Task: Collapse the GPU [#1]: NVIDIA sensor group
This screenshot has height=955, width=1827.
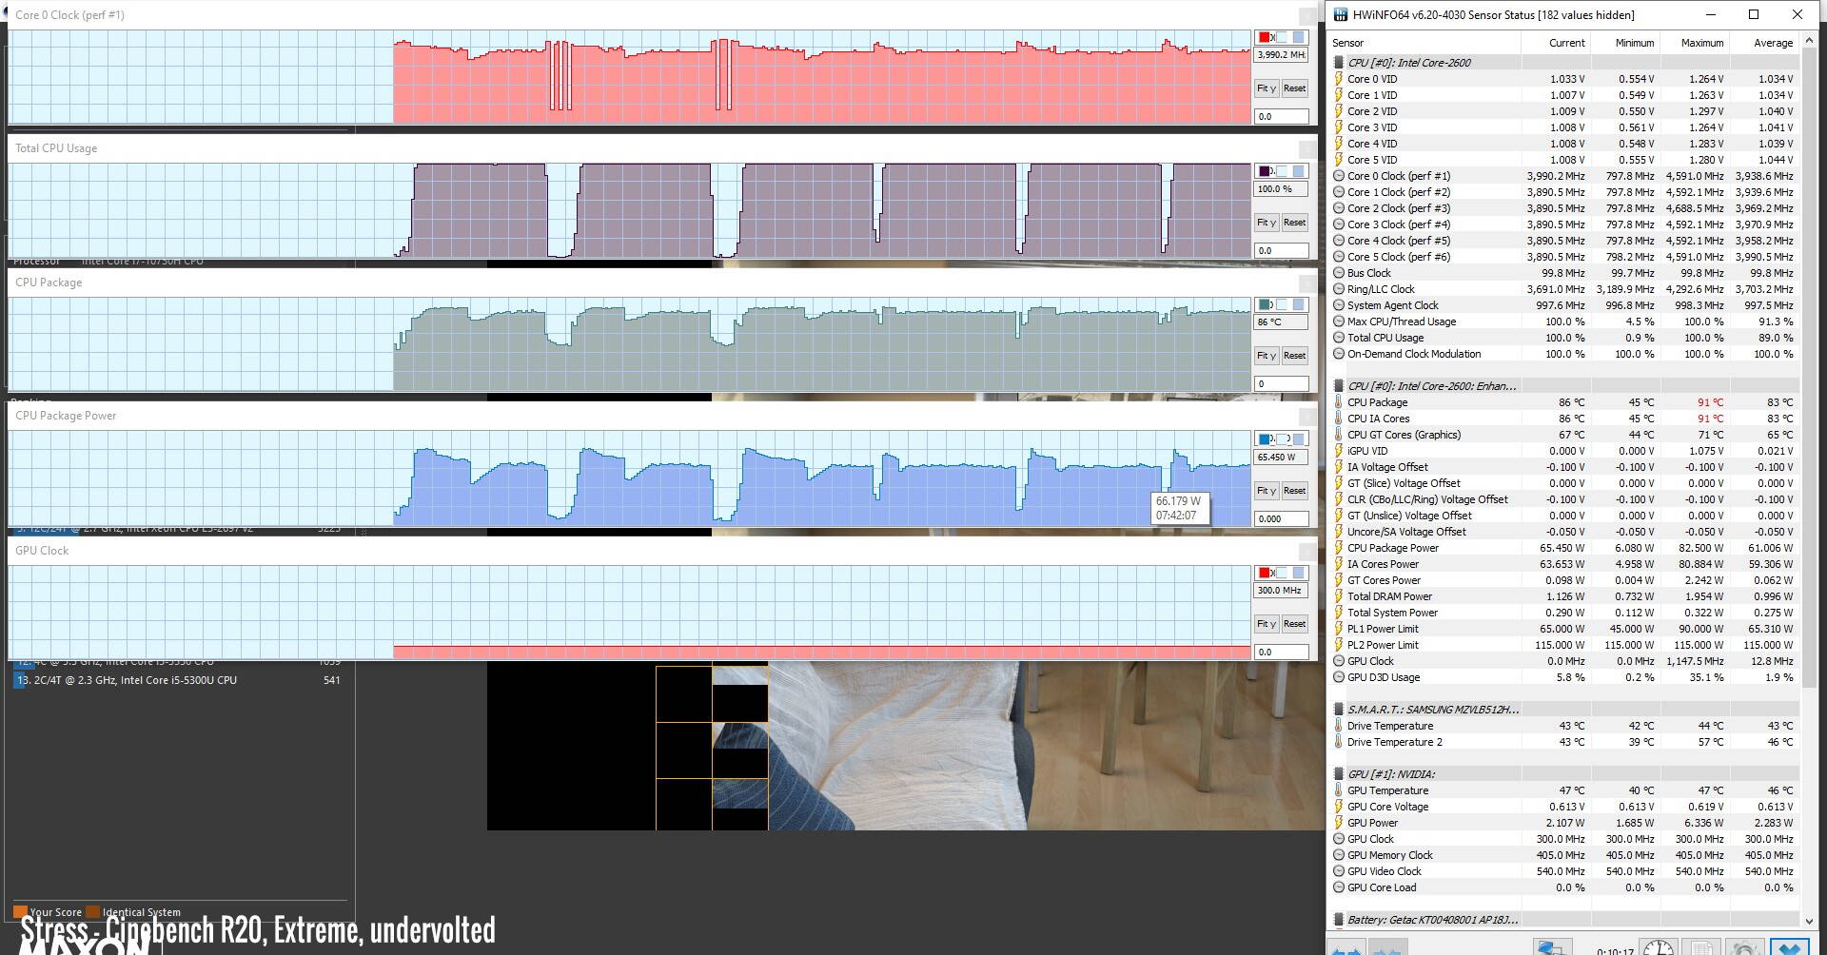Action: tap(1339, 774)
